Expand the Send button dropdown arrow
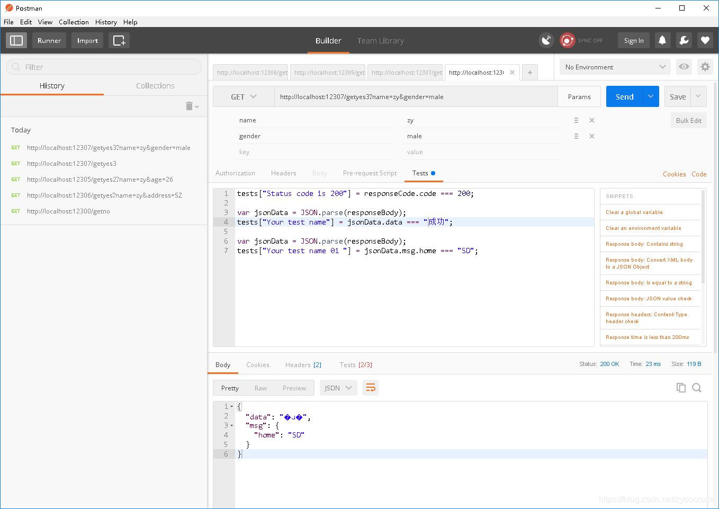 [651, 96]
